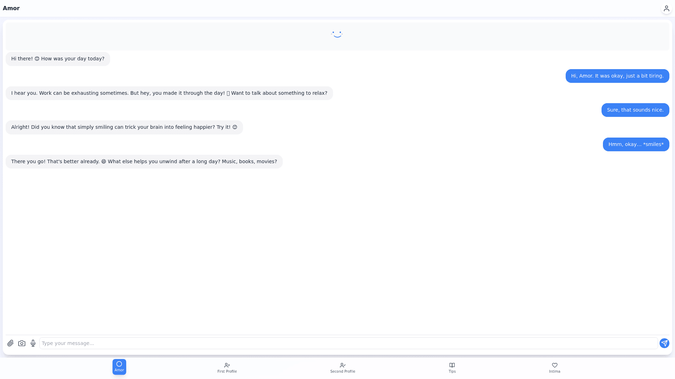Click the 'Music, books, movies?' message bubble

(x=144, y=162)
